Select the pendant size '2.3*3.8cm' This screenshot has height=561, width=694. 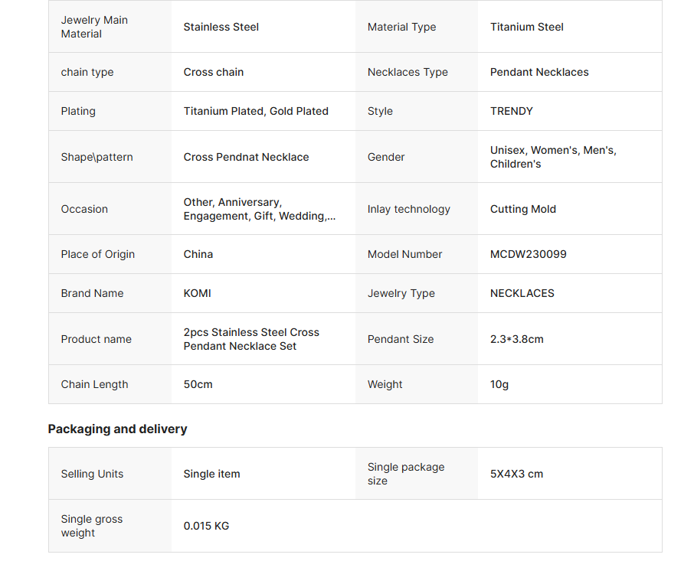(x=516, y=339)
